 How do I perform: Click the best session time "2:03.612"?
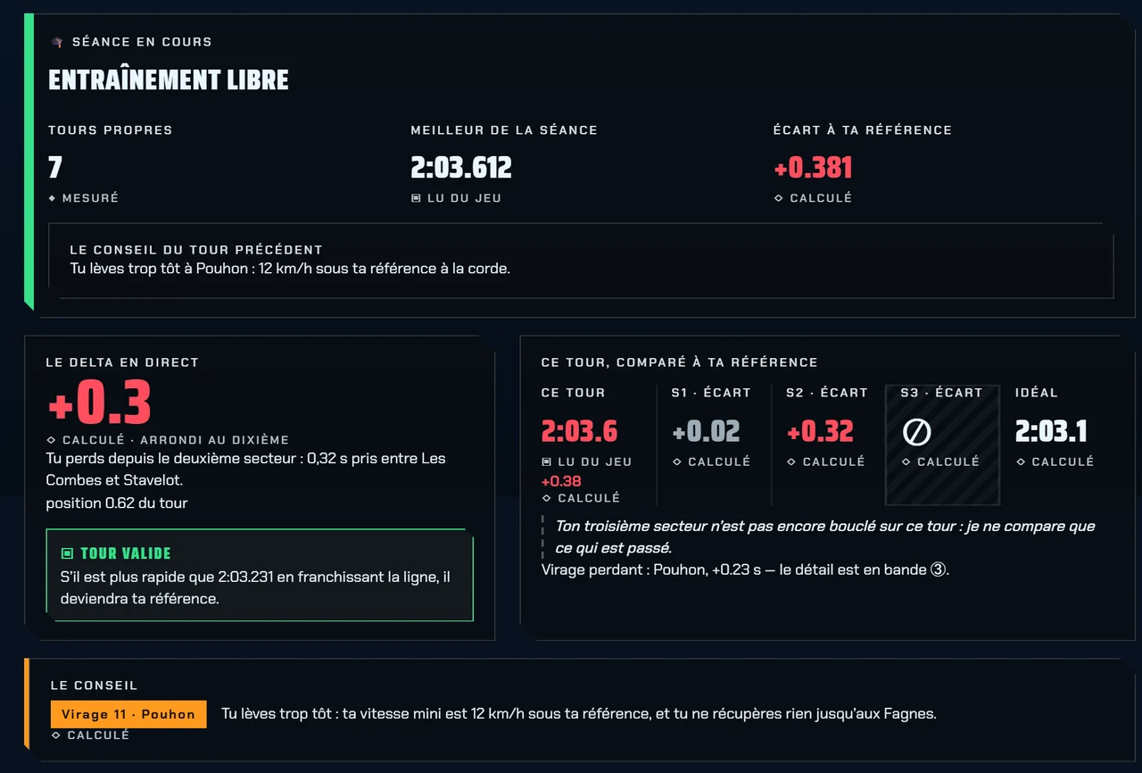point(461,168)
